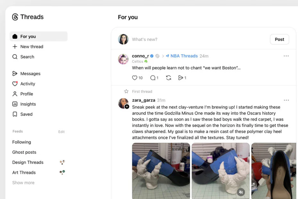
Task: Toggle mute on the clay shoe video
Action: click(x=241, y=192)
